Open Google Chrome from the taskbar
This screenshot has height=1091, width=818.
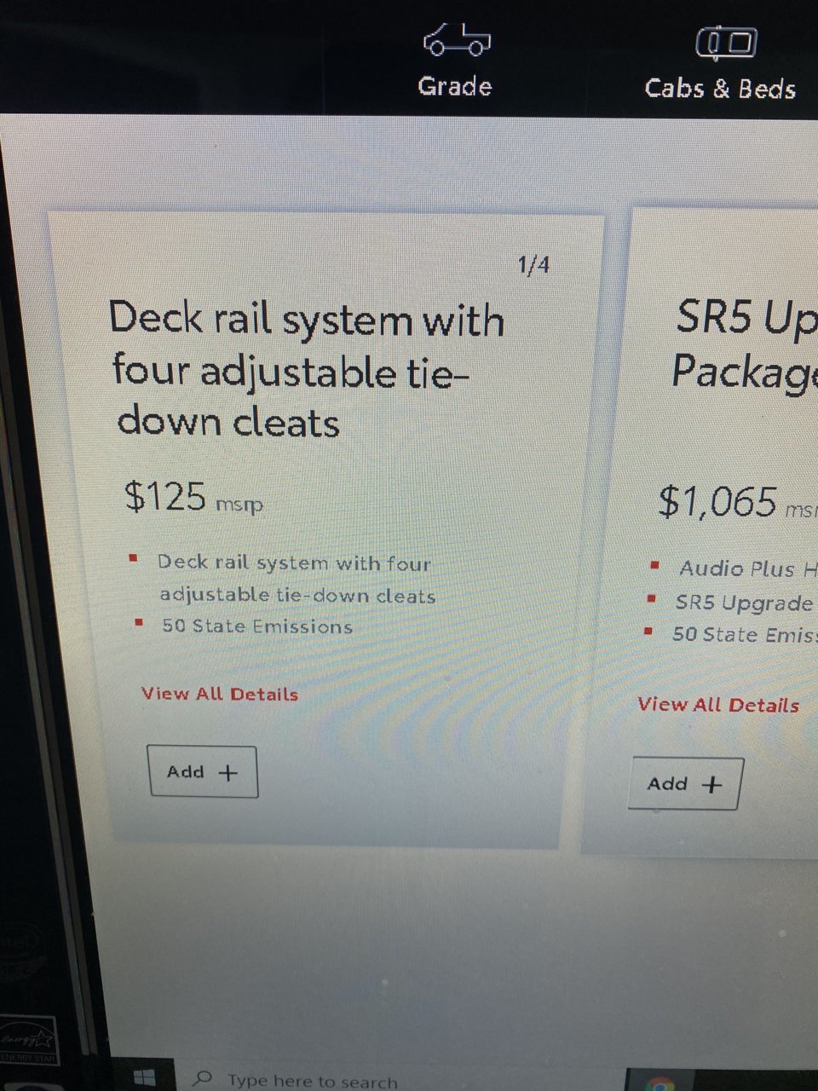[659, 1083]
